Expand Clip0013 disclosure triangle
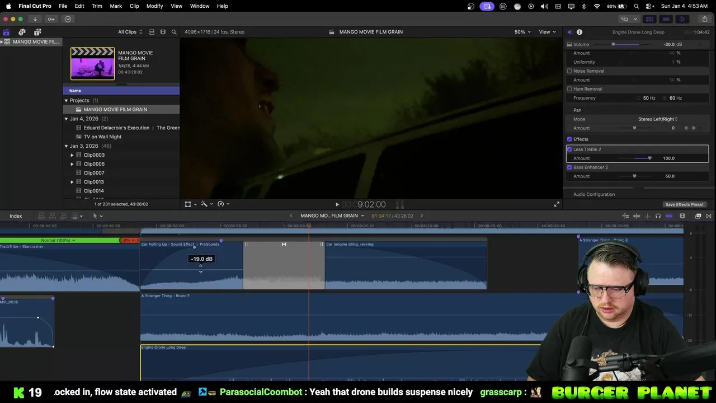Image resolution: width=716 pixels, height=403 pixels. (x=72, y=182)
